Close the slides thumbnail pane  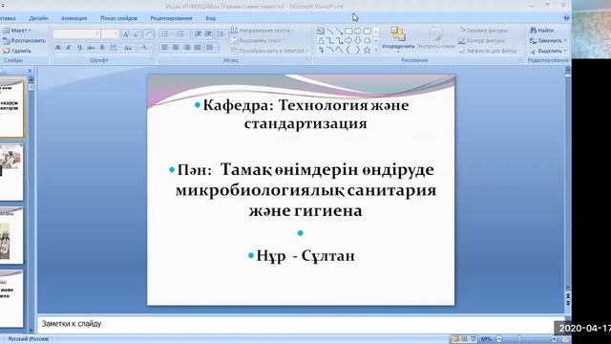[x=30, y=71]
